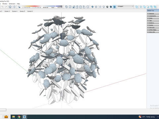Toggle the Show/Hide Shadows icon
Screen dimensions: 159x119
coord(19,7)
